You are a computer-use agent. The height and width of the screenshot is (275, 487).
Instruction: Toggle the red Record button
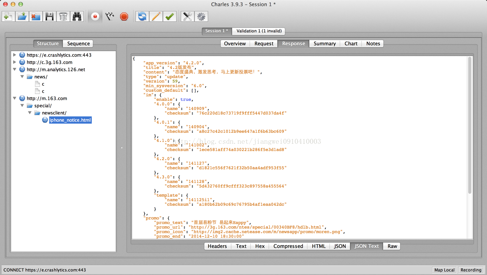(x=95, y=16)
